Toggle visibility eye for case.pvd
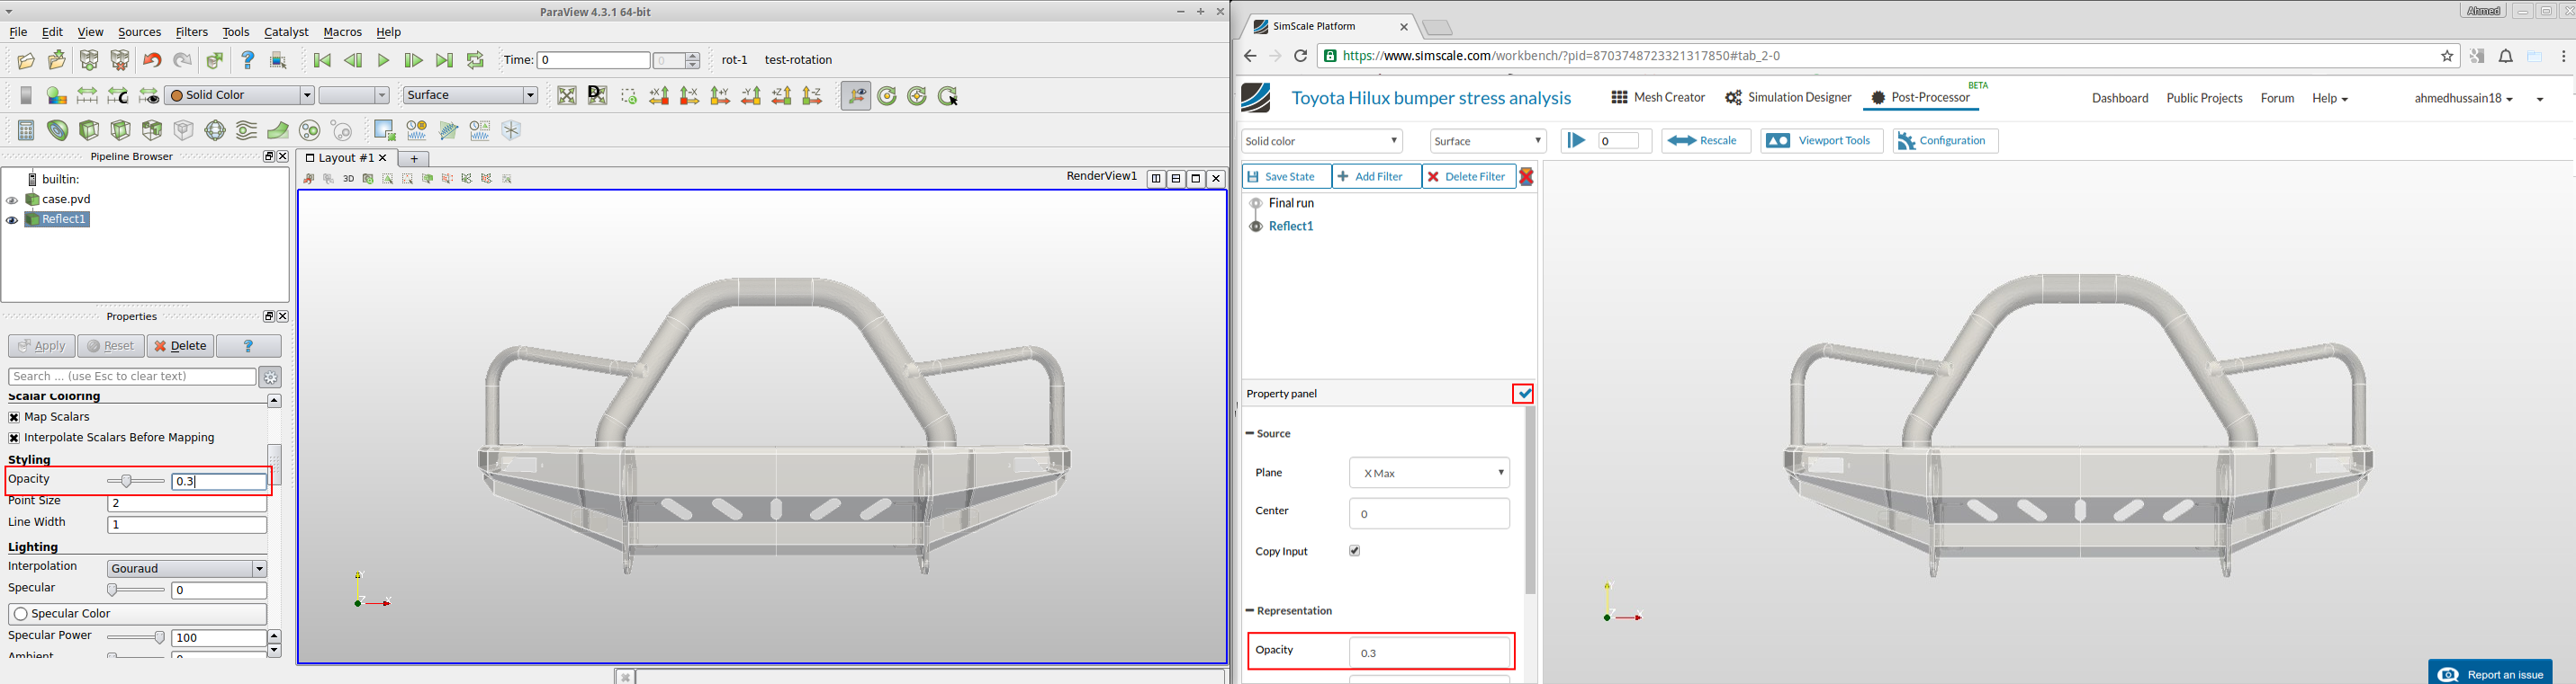The image size is (2576, 684). (x=12, y=200)
